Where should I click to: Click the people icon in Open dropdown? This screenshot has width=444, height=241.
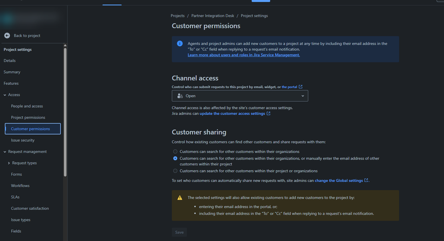pos(180,96)
